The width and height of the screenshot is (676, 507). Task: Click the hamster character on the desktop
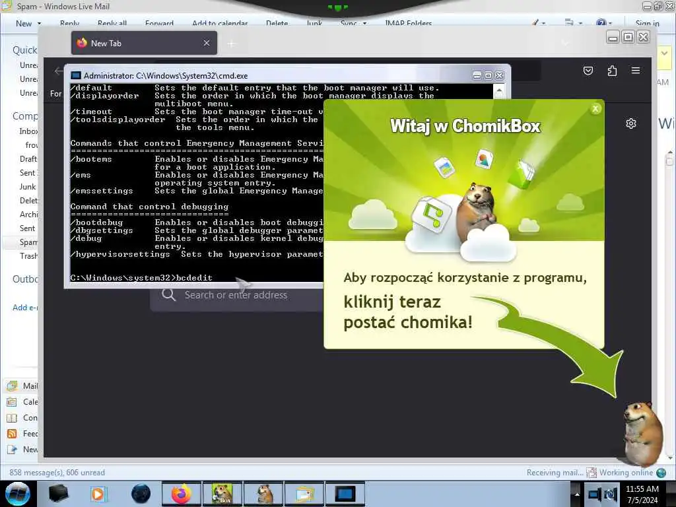pyautogui.click(x=642, y=433)
